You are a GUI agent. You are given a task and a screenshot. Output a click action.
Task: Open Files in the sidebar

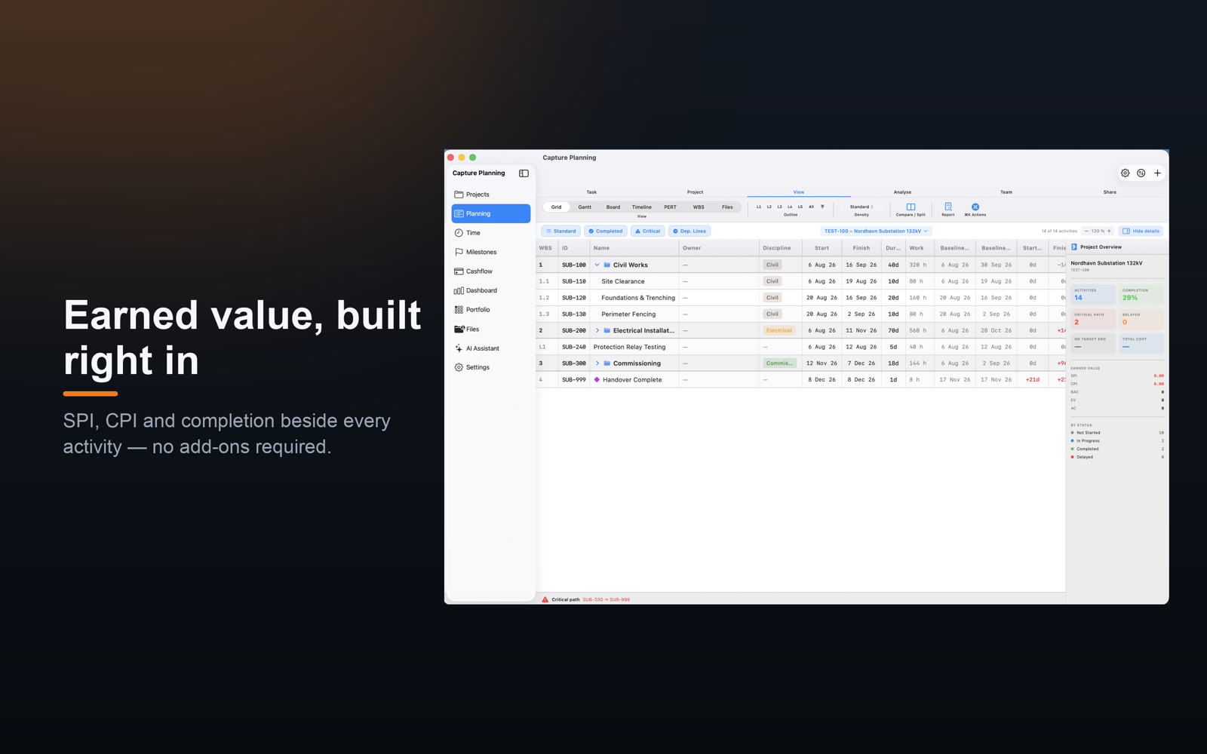(490, 329)
